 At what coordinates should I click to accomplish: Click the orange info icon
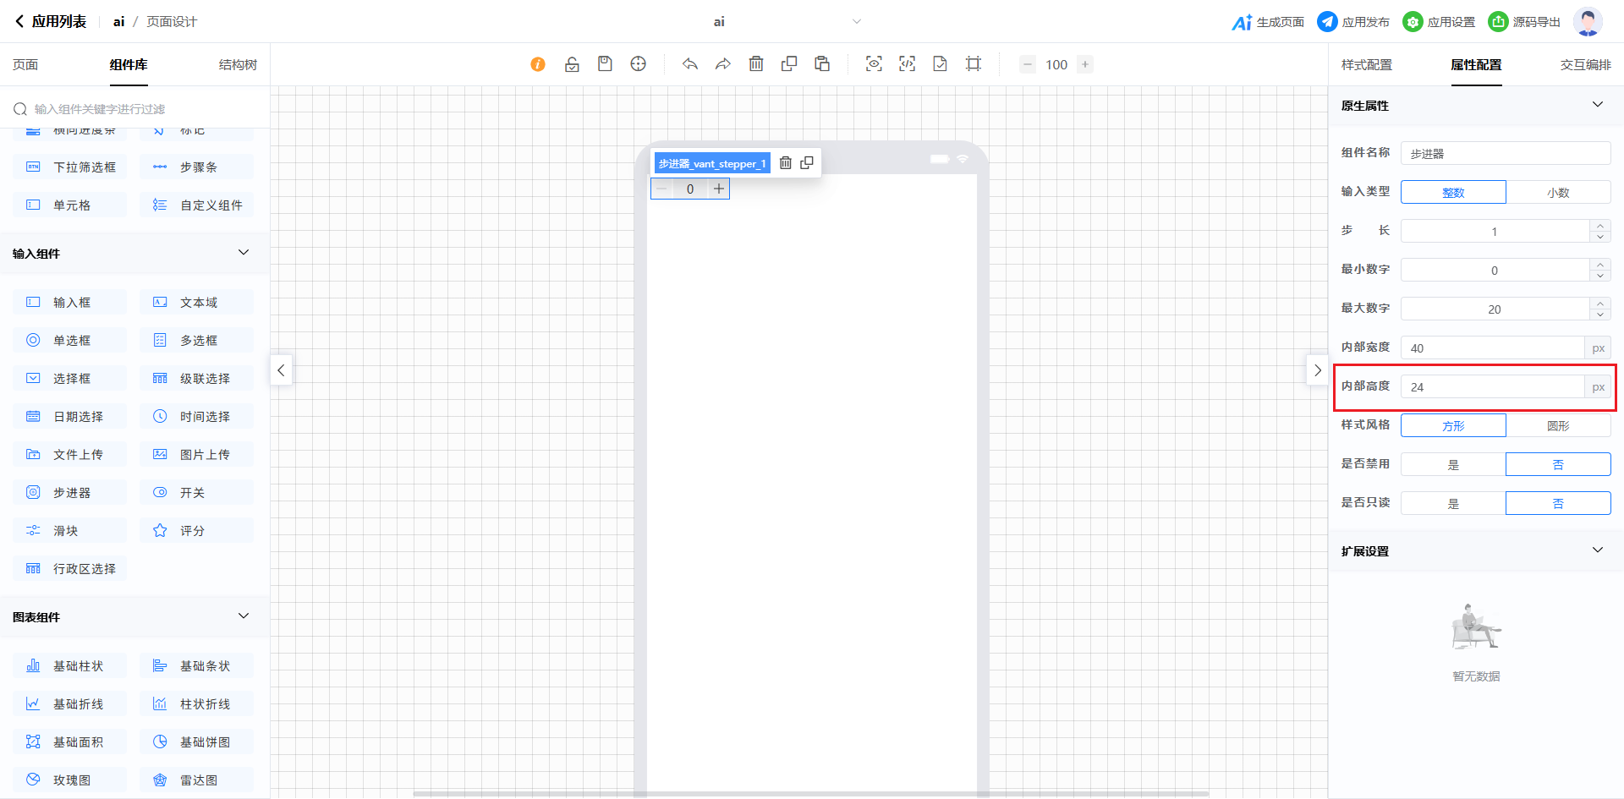[x=538, y=64]
